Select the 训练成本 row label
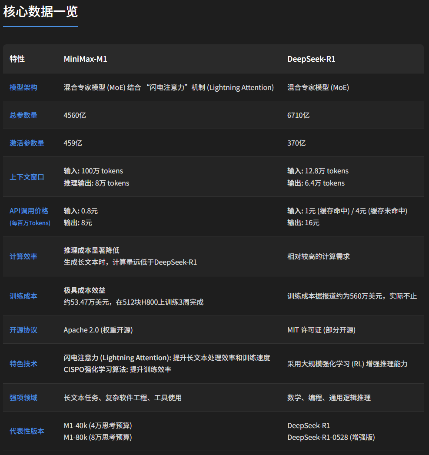The height and width of the screenshot is (455, 429). (x=23, y=296)
